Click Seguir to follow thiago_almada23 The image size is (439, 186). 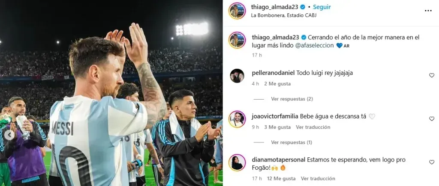[x=322, y=7]
